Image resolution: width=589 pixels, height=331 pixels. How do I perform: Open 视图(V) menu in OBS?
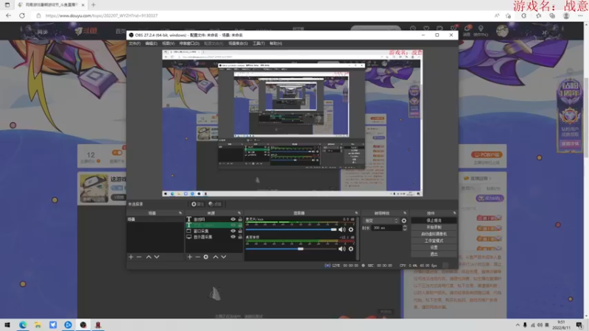coord(168,43)
